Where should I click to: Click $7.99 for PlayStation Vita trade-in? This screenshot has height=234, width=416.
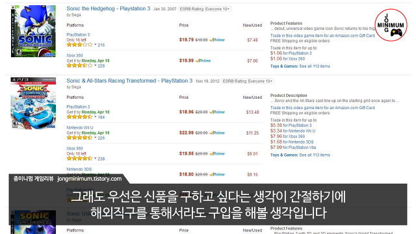[x=293, y=148]
